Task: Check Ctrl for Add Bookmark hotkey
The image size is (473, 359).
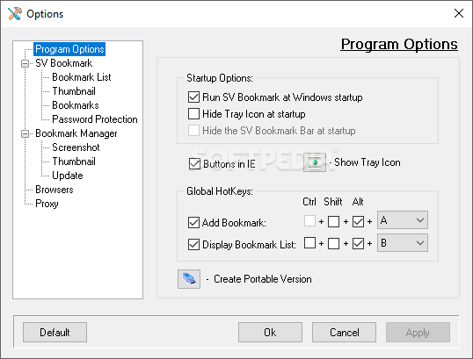Action: tap(309, 221)
